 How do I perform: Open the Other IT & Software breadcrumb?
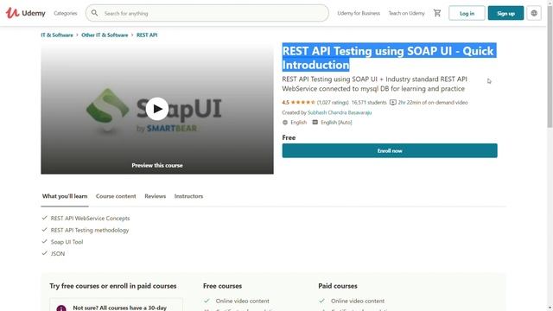105,35
